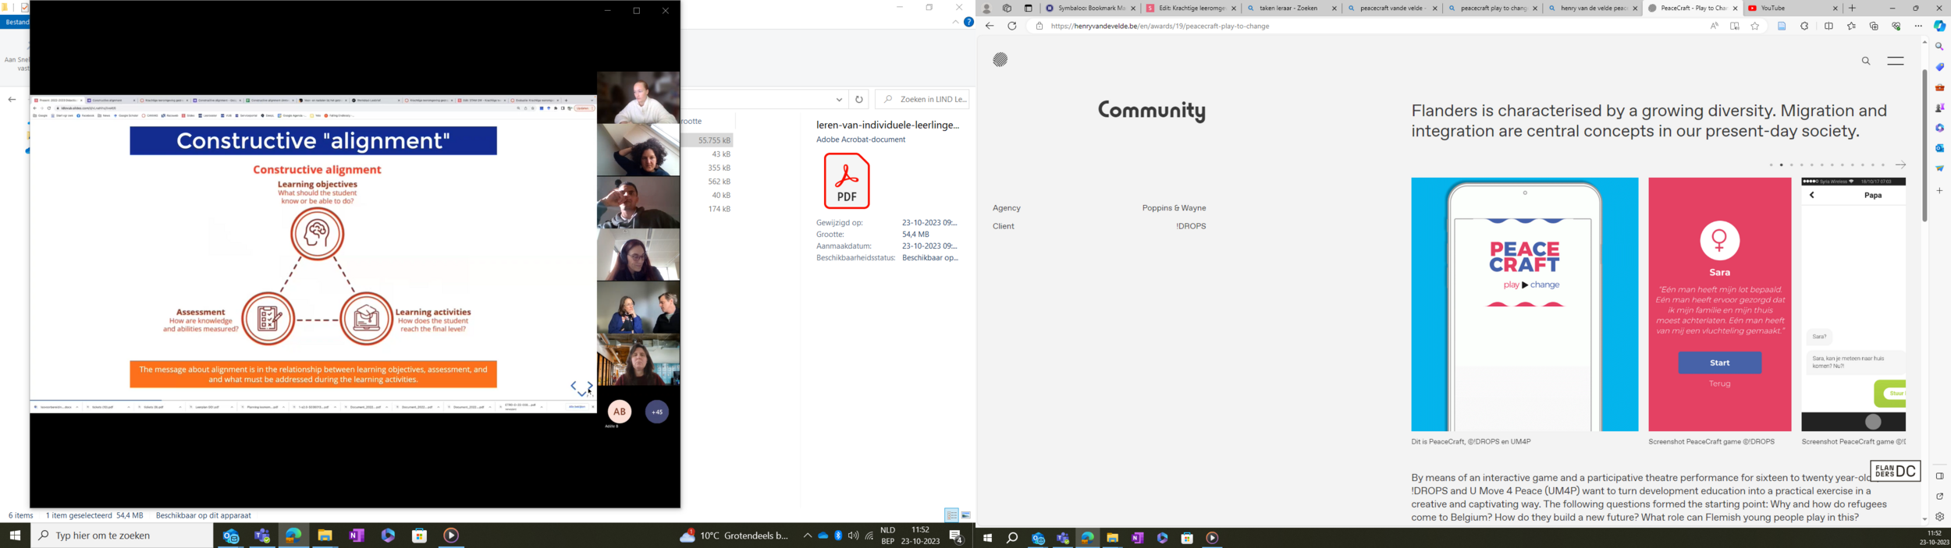1951x548 pixels.
Task: Open the Papa chat screenshot image
Action: coord(1853,304)
